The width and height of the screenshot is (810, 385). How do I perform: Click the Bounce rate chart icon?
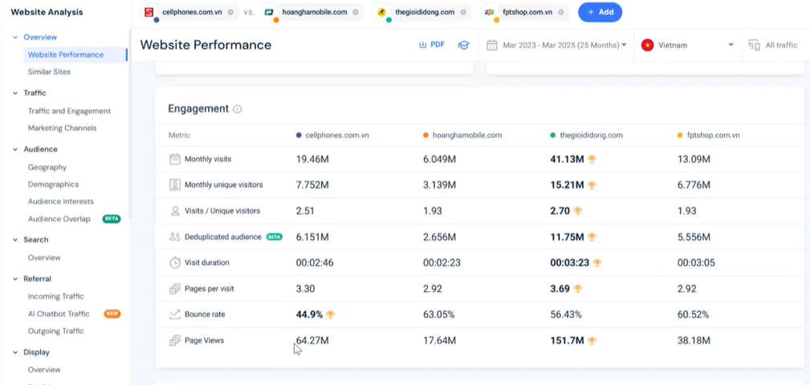tap(175, 314)
